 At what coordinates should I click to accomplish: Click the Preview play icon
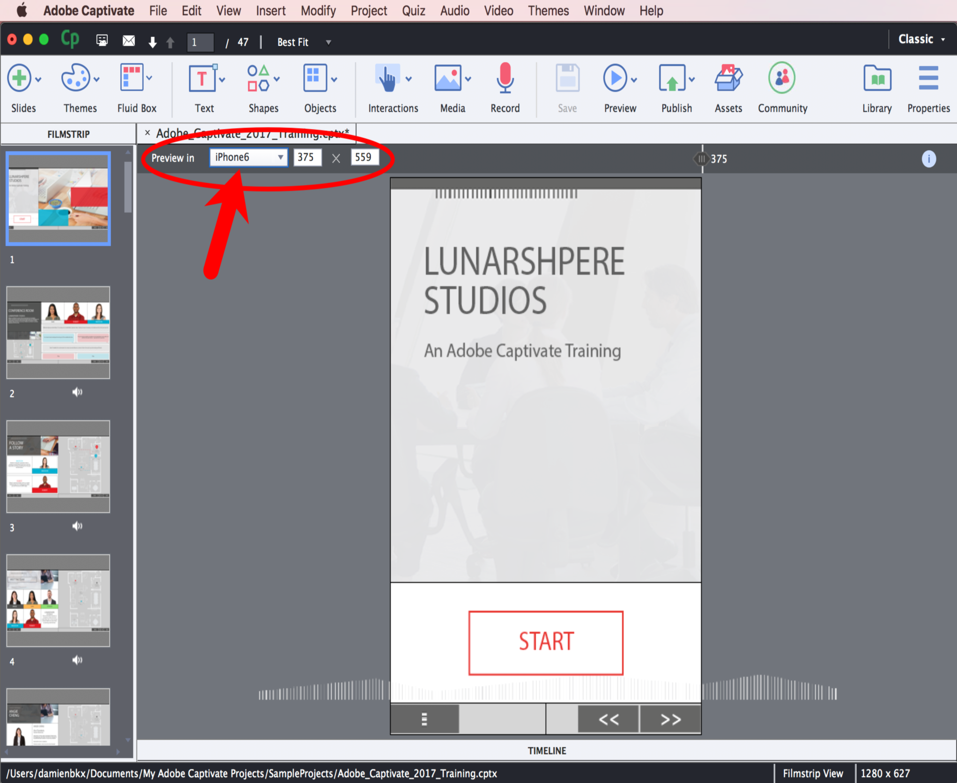[615, 78]
